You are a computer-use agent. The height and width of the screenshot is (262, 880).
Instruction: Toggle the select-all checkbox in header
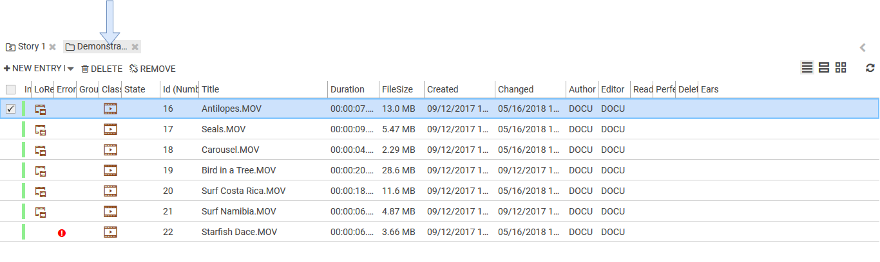[x=10, y=90]
